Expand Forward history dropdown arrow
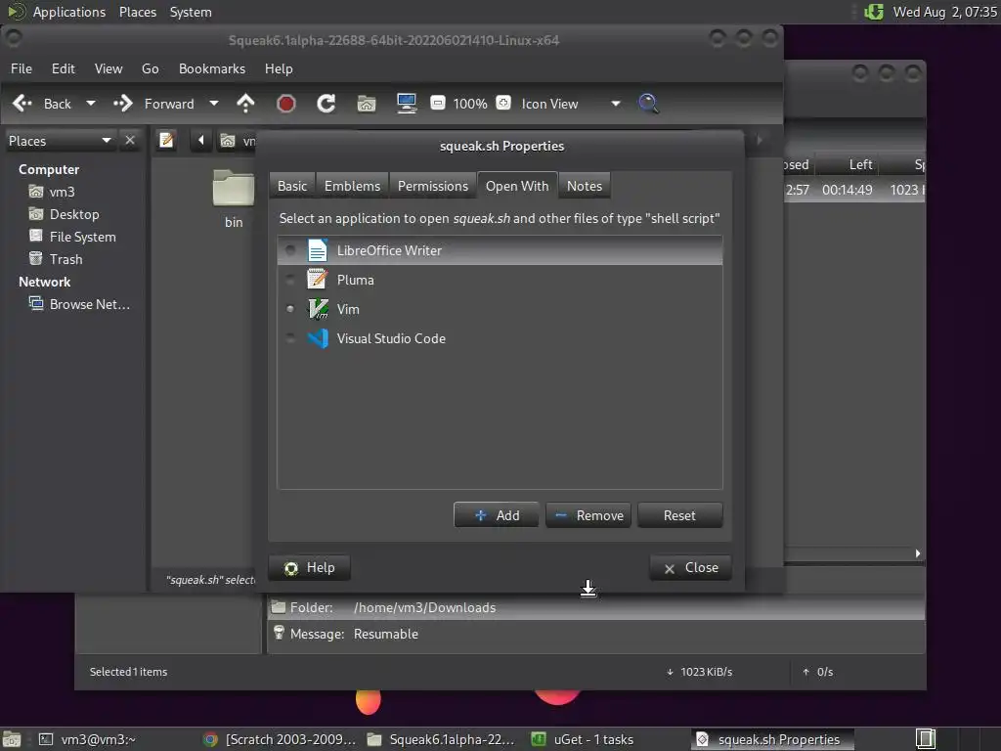This screenshot has width=1001, height=751. tap(214, 104)
